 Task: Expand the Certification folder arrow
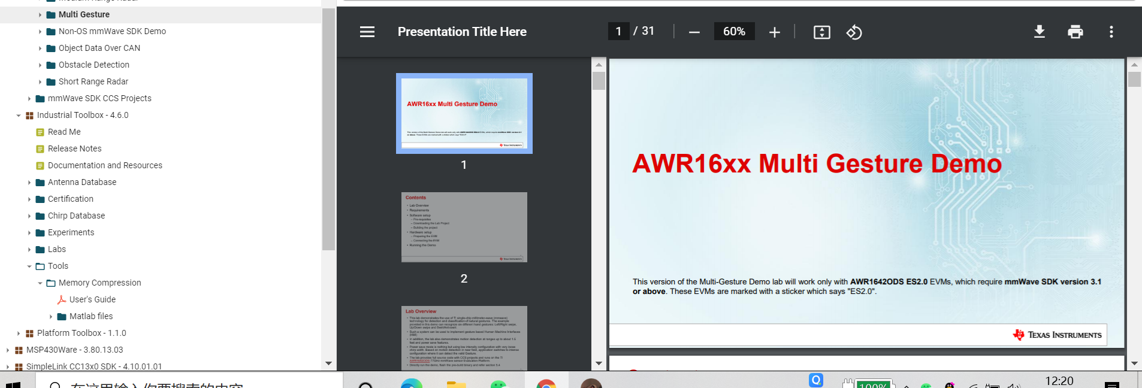click(29, 199)
